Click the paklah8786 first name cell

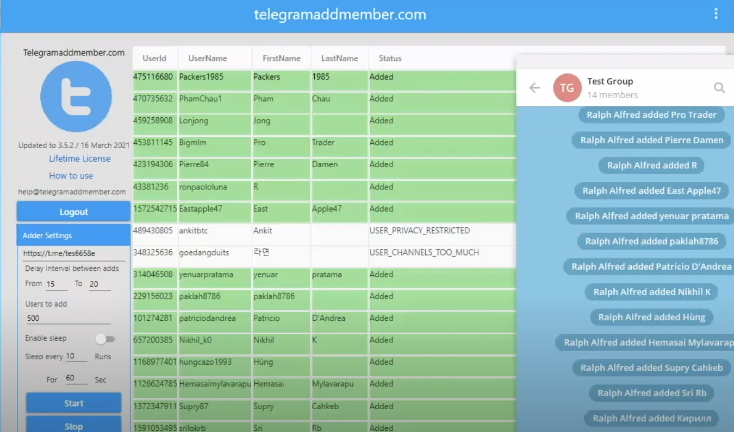point(281,300)
